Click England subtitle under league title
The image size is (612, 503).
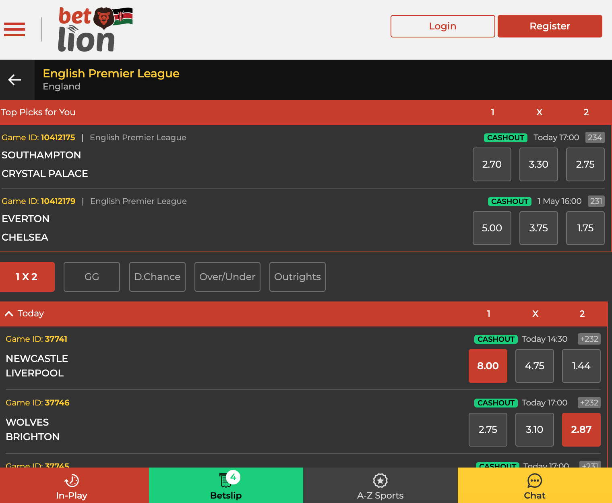(62, 87)
